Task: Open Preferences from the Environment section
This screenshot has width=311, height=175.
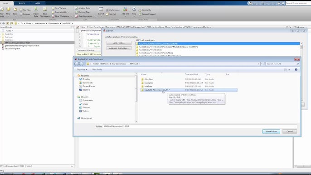Action: (107, 10)
